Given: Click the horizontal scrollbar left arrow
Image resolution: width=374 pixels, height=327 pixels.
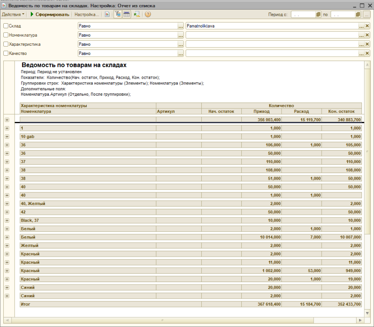Looking at the screenshot, I should coord(7,320).
